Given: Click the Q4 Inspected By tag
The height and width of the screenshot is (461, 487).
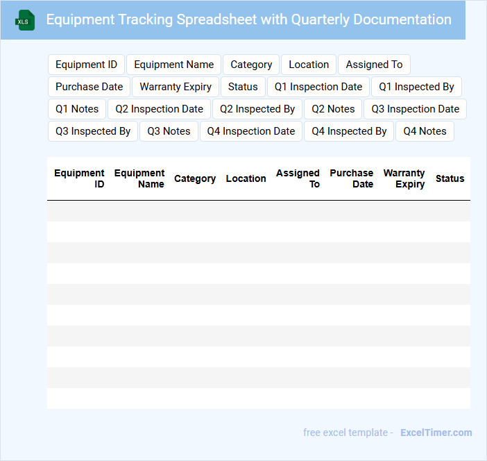Looking at the screenshot, I should 349,131.
